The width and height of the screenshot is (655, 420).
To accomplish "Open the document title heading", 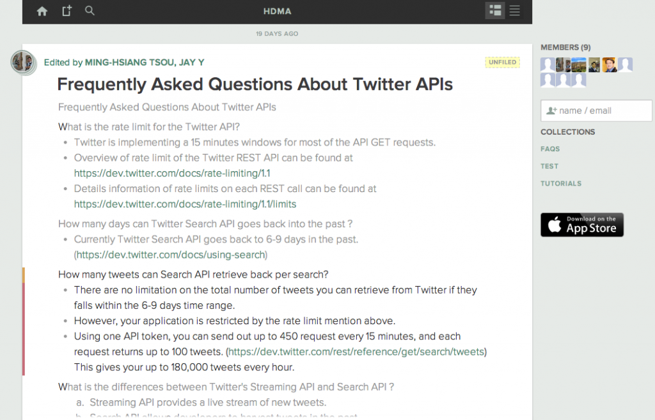I will click(x=255, y=84).
